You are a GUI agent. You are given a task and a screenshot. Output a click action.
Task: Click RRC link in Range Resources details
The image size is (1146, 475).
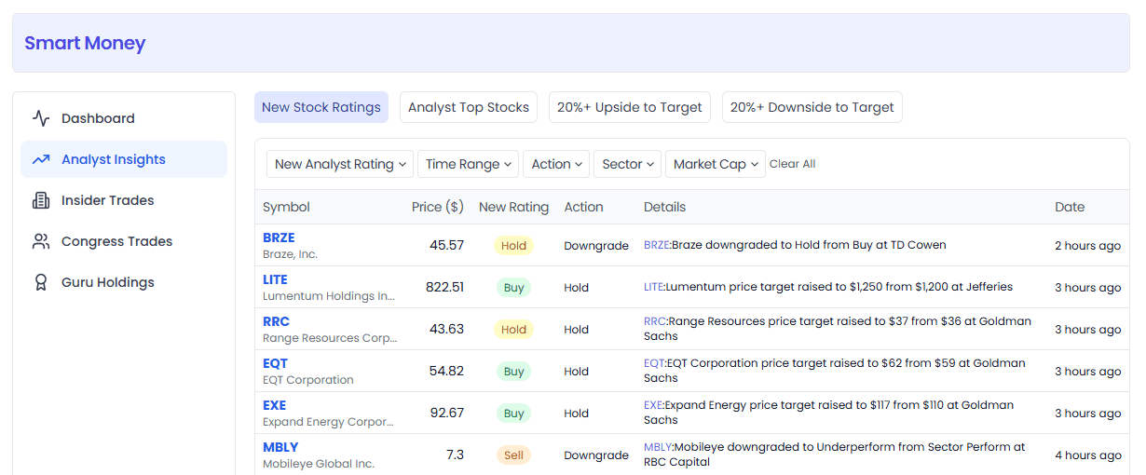point(655,321)
